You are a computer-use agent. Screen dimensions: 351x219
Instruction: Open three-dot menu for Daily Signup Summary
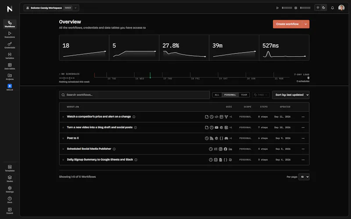[303, 160]
